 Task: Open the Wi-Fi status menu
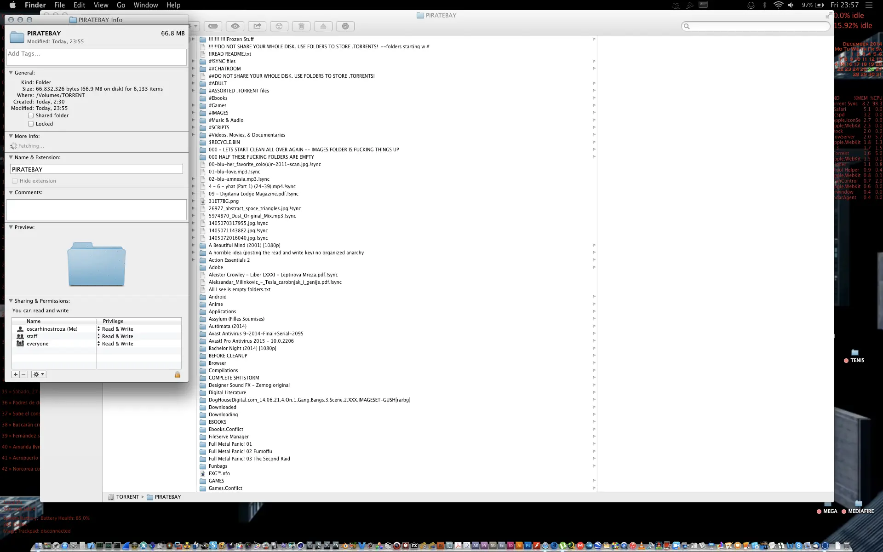point(778,5)
